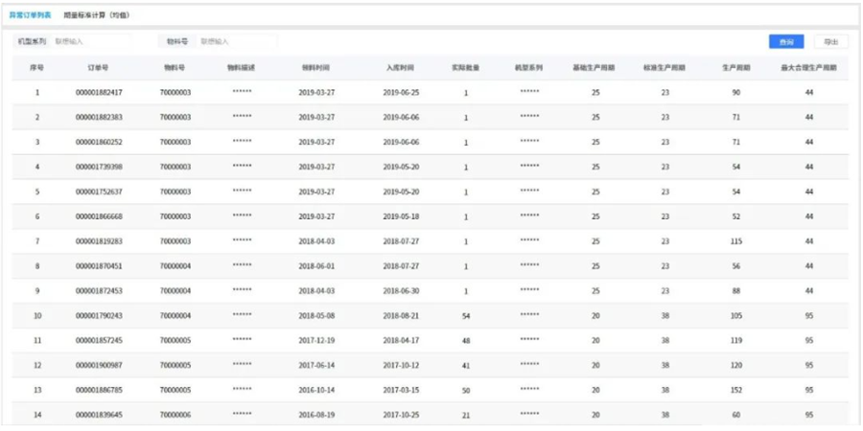Select the 实际批量 column header
Screen dimensions: 863x431
pos(466,68)
